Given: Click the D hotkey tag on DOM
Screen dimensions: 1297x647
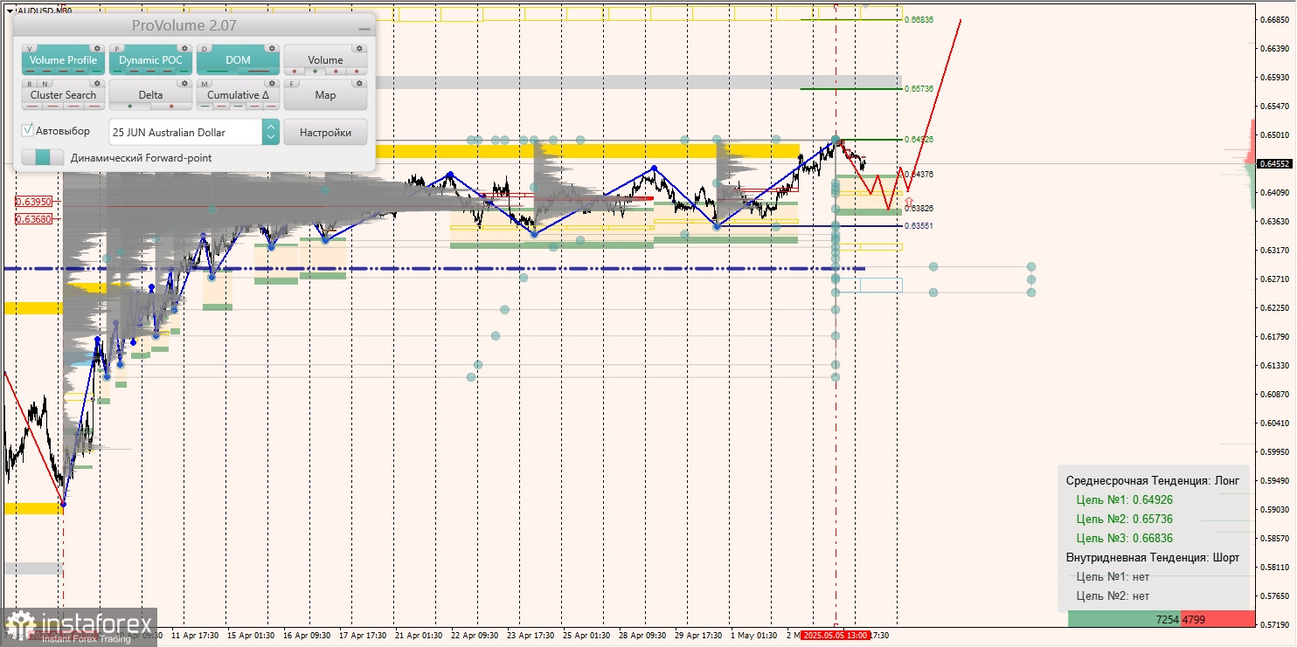Looking at the screenshot, I should [205, 49].
